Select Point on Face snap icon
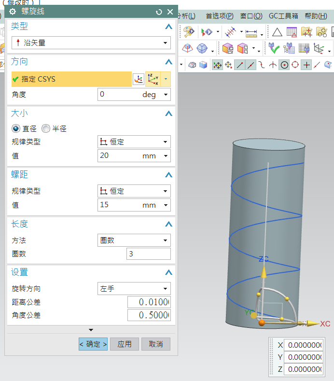 [328, 65]
